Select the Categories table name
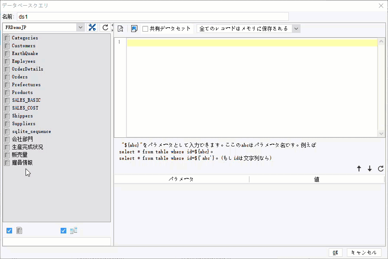 tap(25, 38)
